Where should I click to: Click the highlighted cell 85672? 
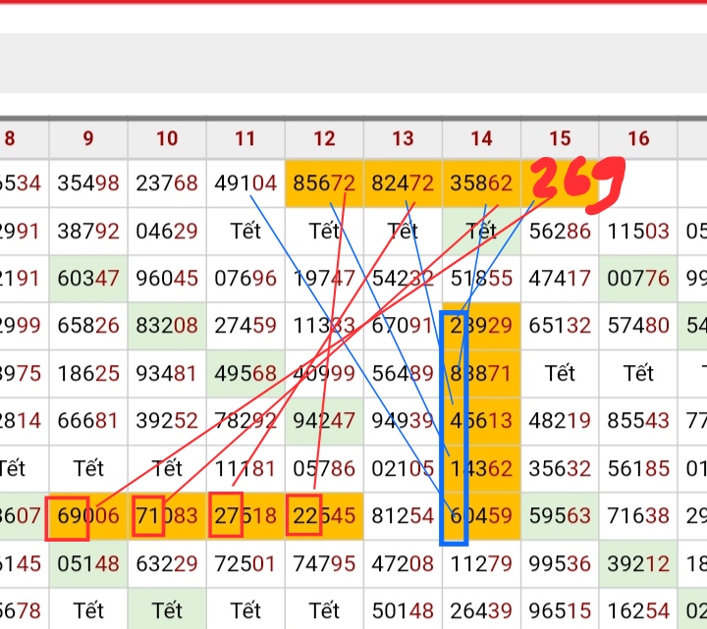324,183
